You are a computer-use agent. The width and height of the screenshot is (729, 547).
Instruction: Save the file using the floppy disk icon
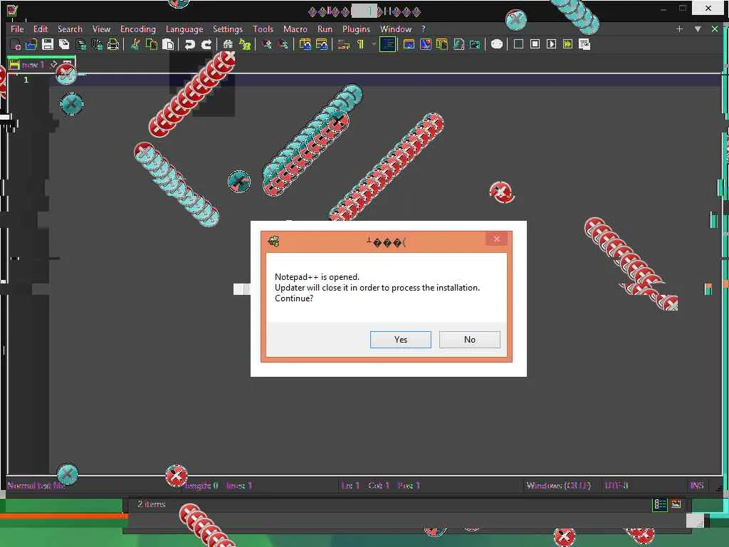(48, 44)
